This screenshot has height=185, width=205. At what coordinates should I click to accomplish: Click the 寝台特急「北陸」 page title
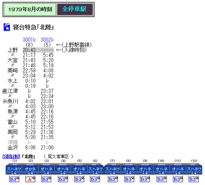click(x=33, y=27)
